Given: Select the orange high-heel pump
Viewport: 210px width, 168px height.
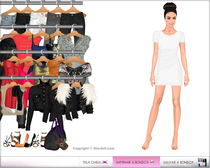Looking at the screenshot, I should pyautogui.click(x=22, y=141).
